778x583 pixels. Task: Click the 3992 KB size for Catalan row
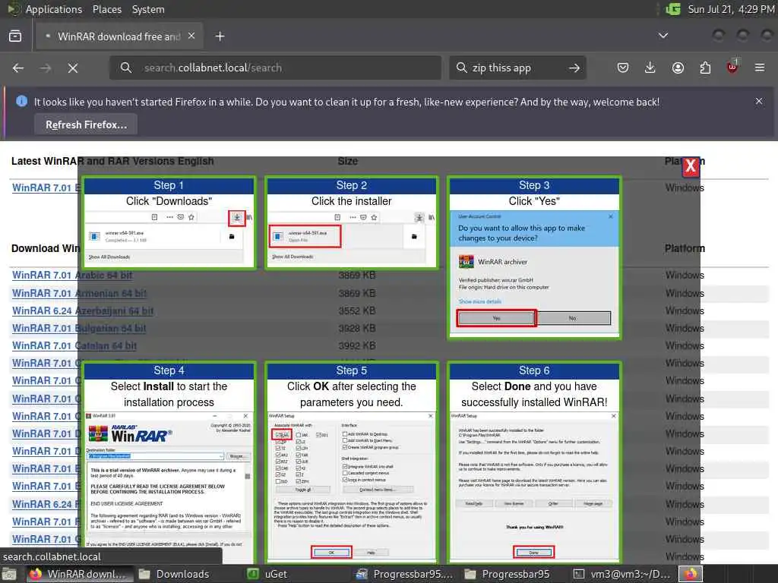[x=357, y=345]
